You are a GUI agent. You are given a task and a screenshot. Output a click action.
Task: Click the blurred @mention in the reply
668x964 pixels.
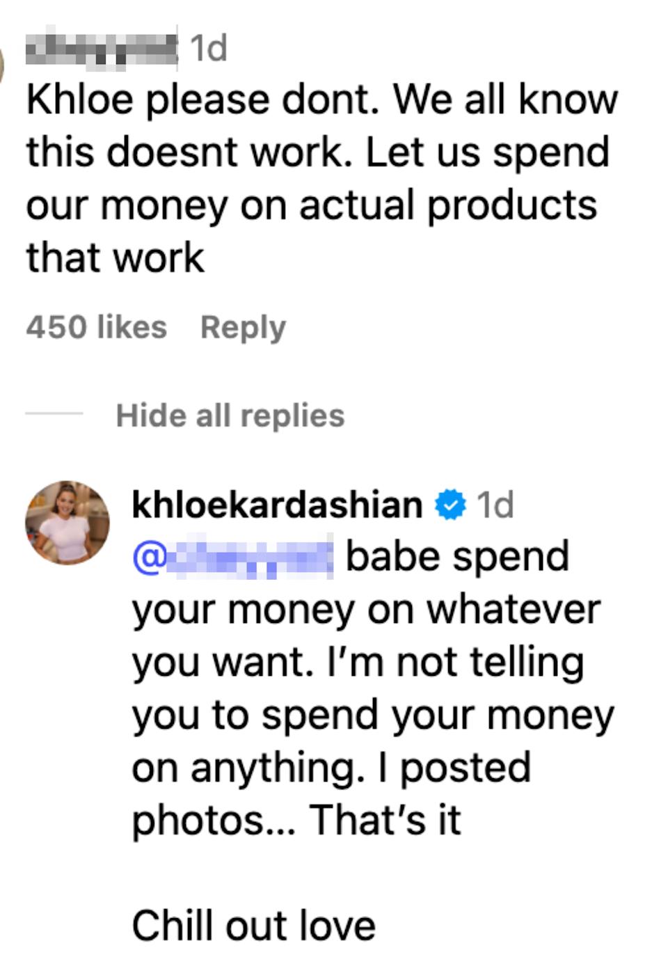[x=233, y=558]
